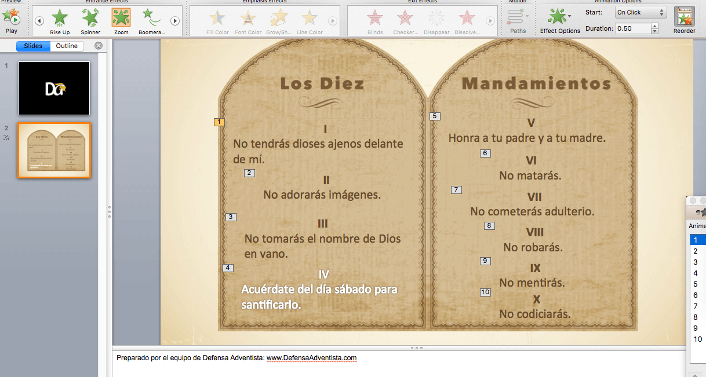This screenshot has width=706, height=377.
Task: Click 'No cometerás adulterio.' text
Action: tap(532, 211)
